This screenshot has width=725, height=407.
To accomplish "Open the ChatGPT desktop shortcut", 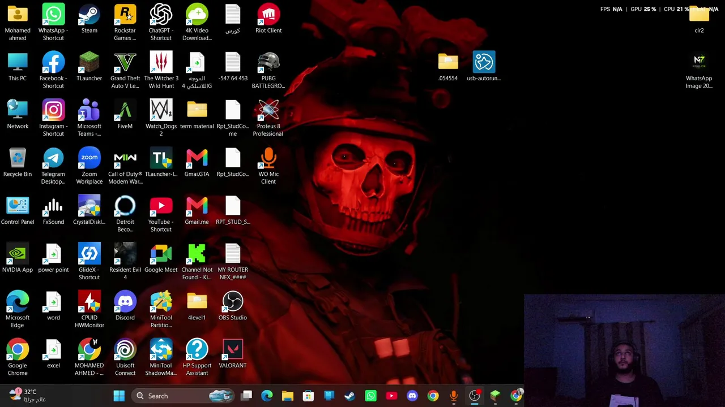I will click(161, 23).
